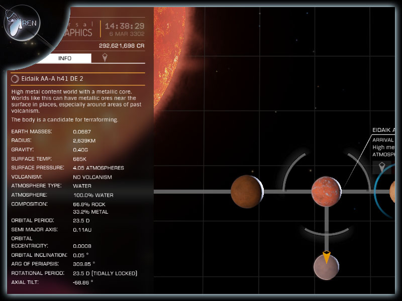This screenshot has height=301, width=402.
Task: Click the SURFACE TEMP label
Action: [x=32, y=159]
